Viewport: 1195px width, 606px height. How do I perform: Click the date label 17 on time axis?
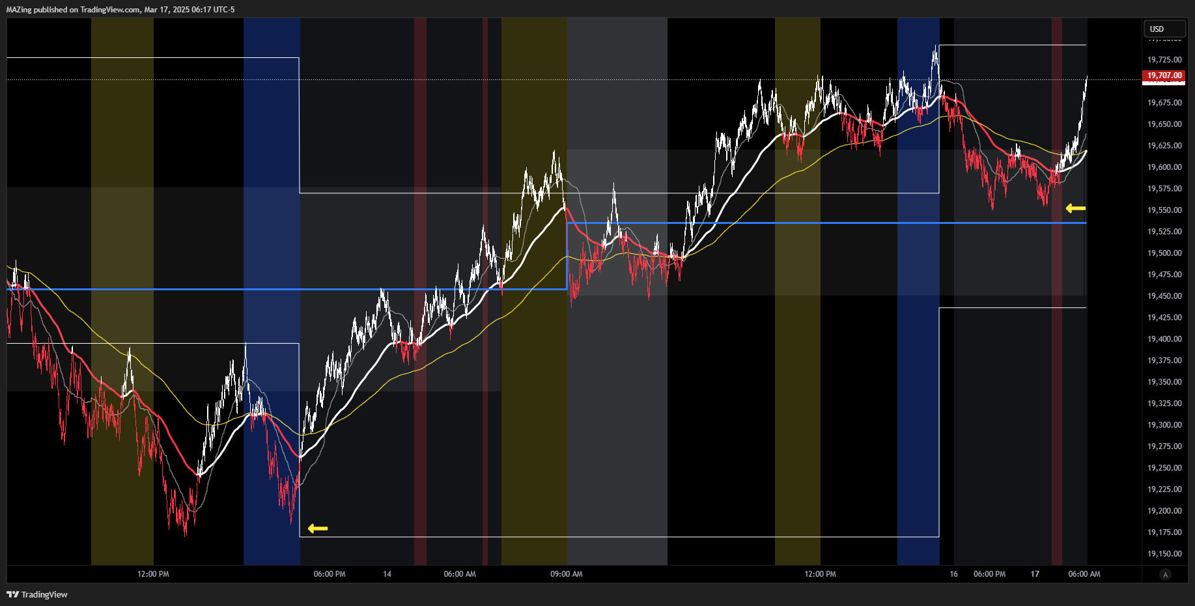click(x=1035, y=574)
